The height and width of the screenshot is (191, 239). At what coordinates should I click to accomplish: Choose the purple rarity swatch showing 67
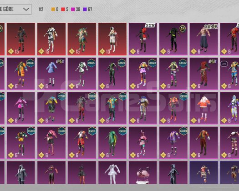(x=85, y=9)
